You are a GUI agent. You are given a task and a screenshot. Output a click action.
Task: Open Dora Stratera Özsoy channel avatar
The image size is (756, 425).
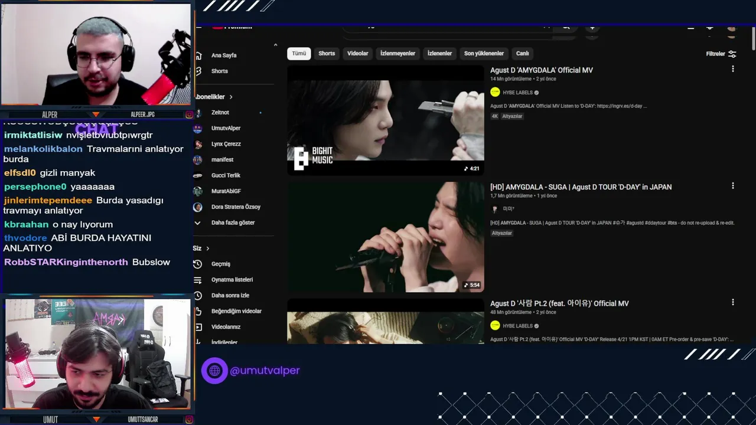(198, 207)
